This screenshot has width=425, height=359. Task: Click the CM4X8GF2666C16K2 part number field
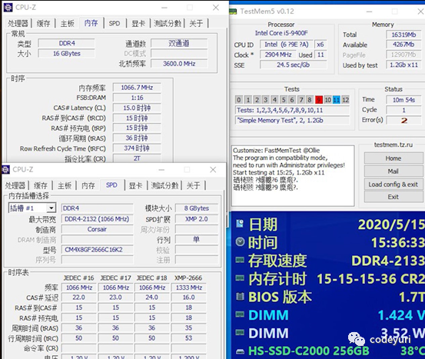(97, 250)
